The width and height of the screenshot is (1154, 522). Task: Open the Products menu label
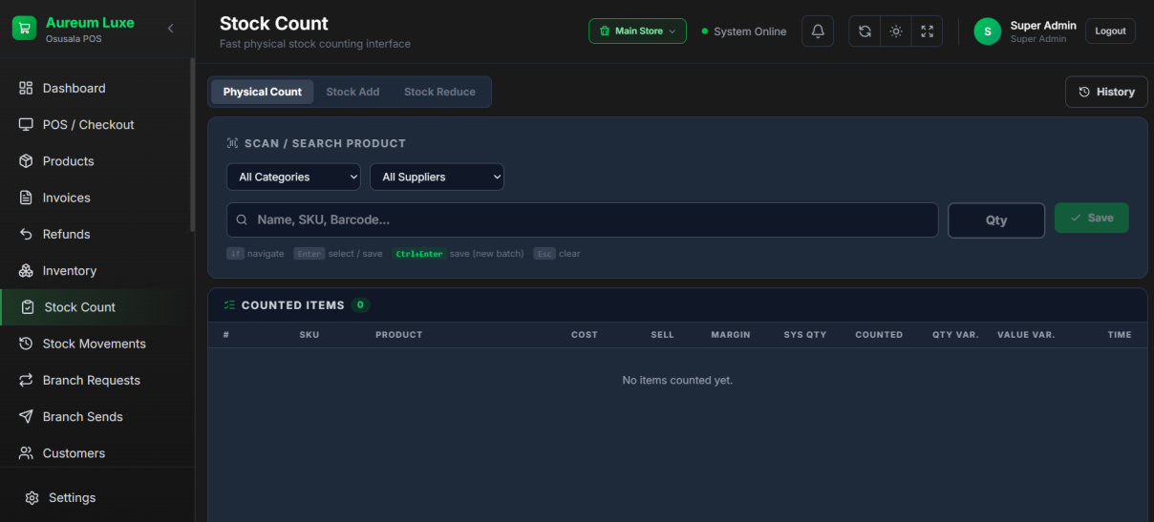(x=69, y=161)
